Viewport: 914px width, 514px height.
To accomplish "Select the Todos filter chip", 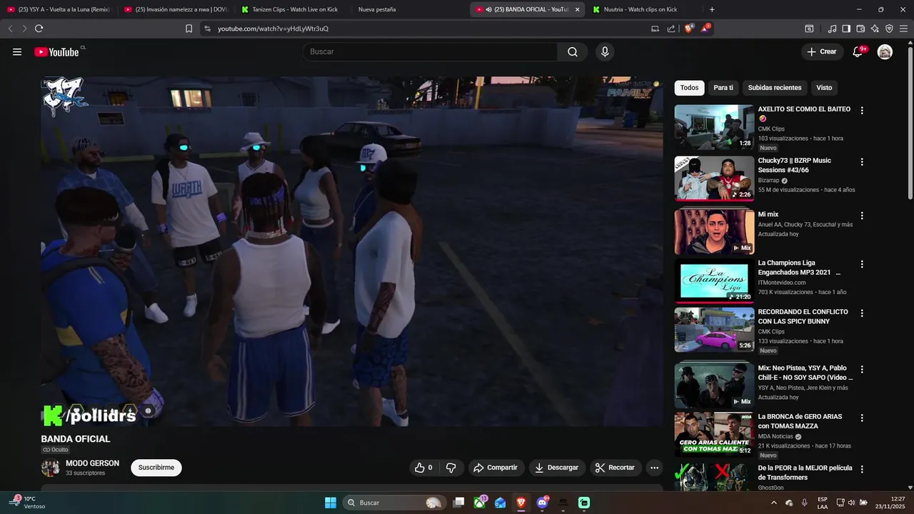I will pos(689,88).
